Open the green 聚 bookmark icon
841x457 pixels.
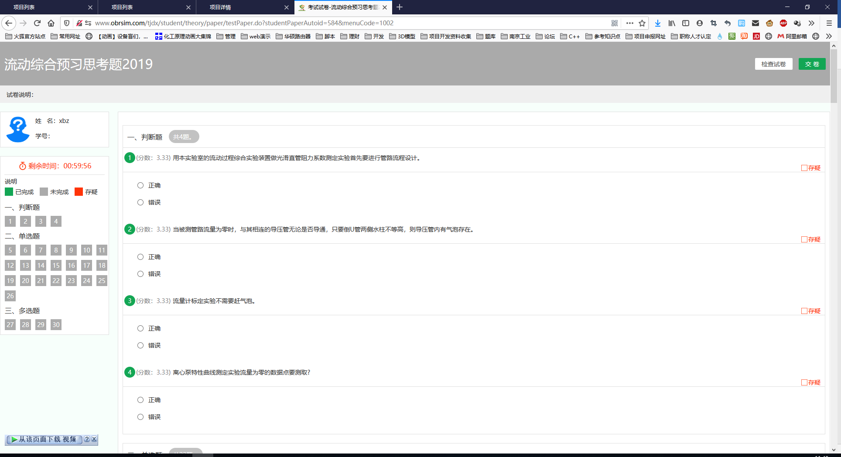[x=732, y=36]
